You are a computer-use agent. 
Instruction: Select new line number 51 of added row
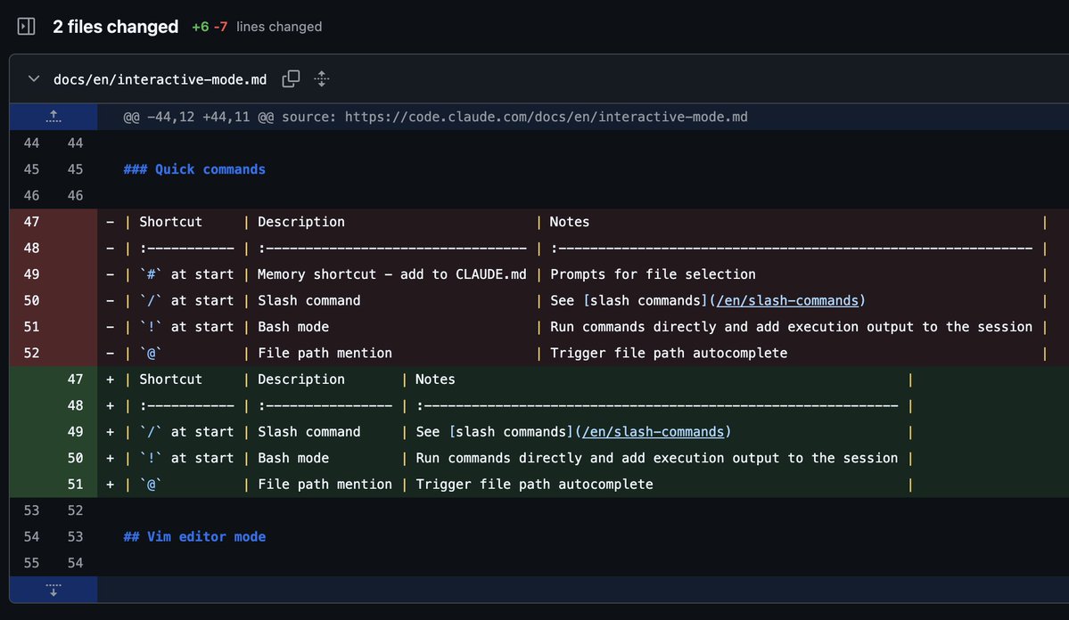pyautogui.click(x=75, y=485)
